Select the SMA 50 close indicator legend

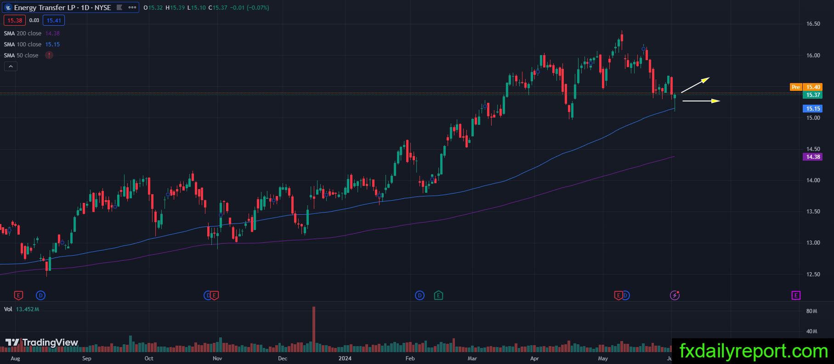click(21, 55)
